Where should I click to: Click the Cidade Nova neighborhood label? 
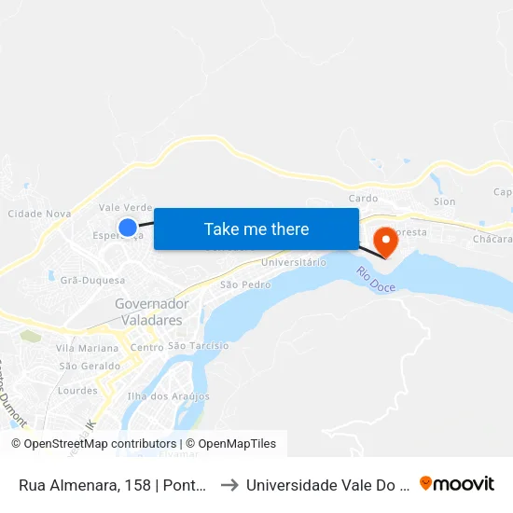point(39,214)
